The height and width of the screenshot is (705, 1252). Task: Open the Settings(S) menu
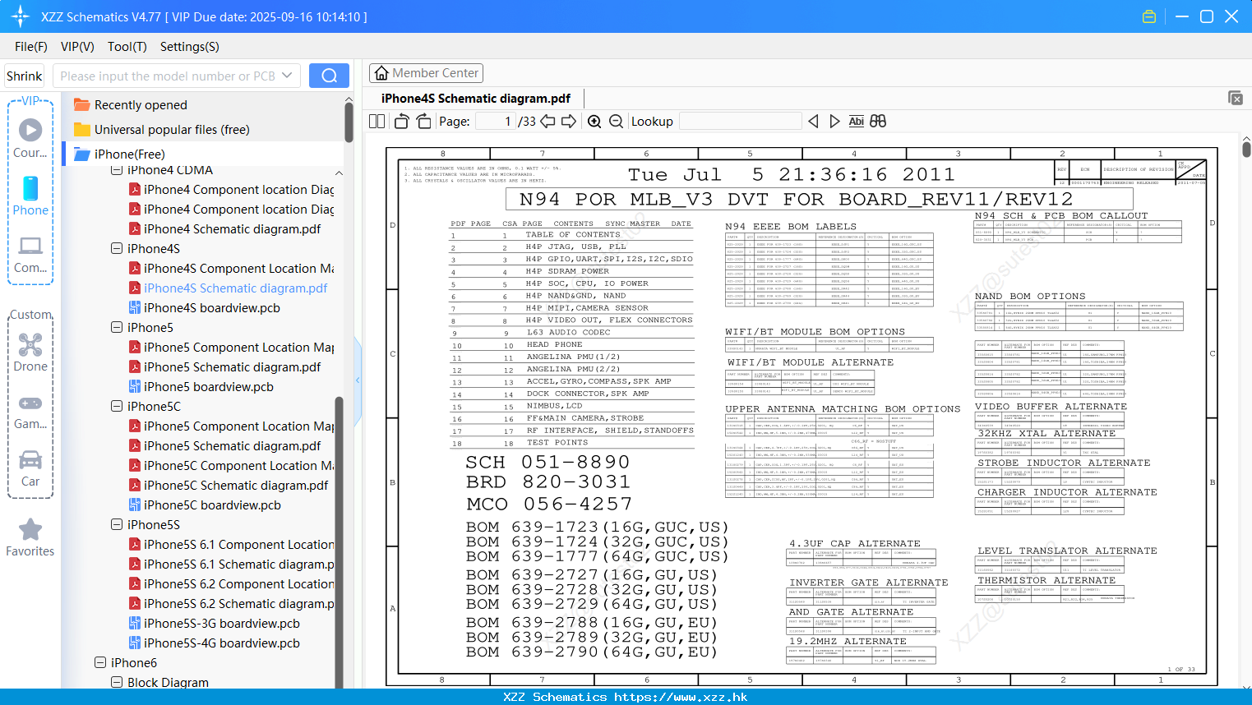click(x=189, y=47)
